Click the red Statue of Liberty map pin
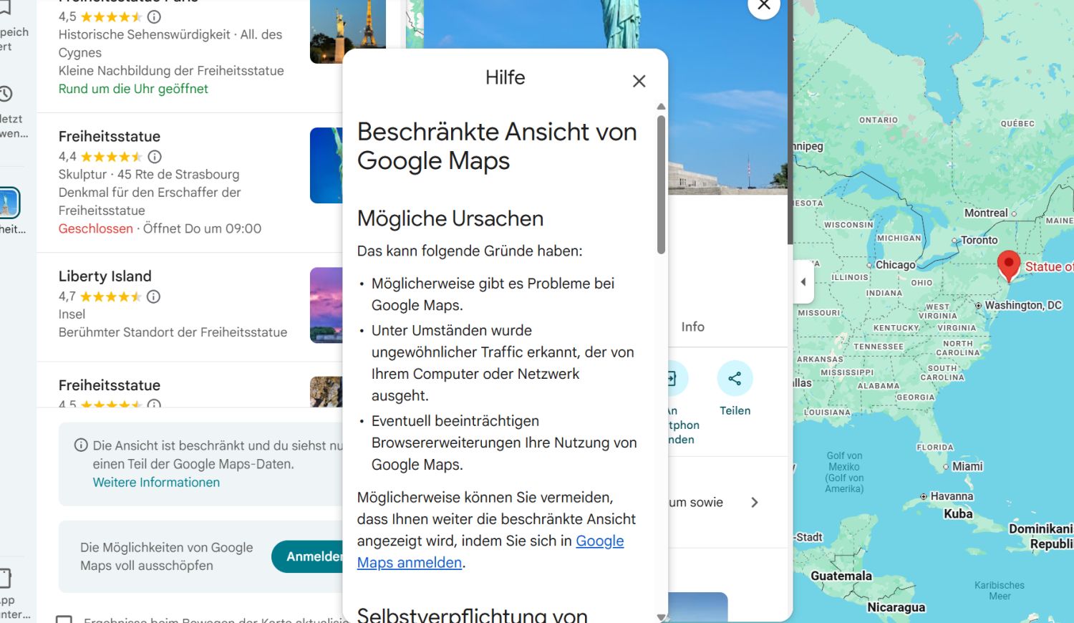 click(1008, 266)
